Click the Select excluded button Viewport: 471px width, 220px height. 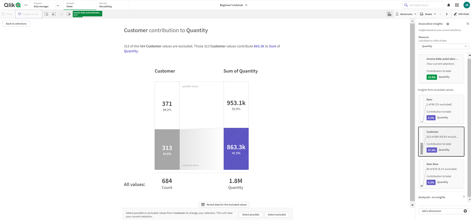click(277, 215)
